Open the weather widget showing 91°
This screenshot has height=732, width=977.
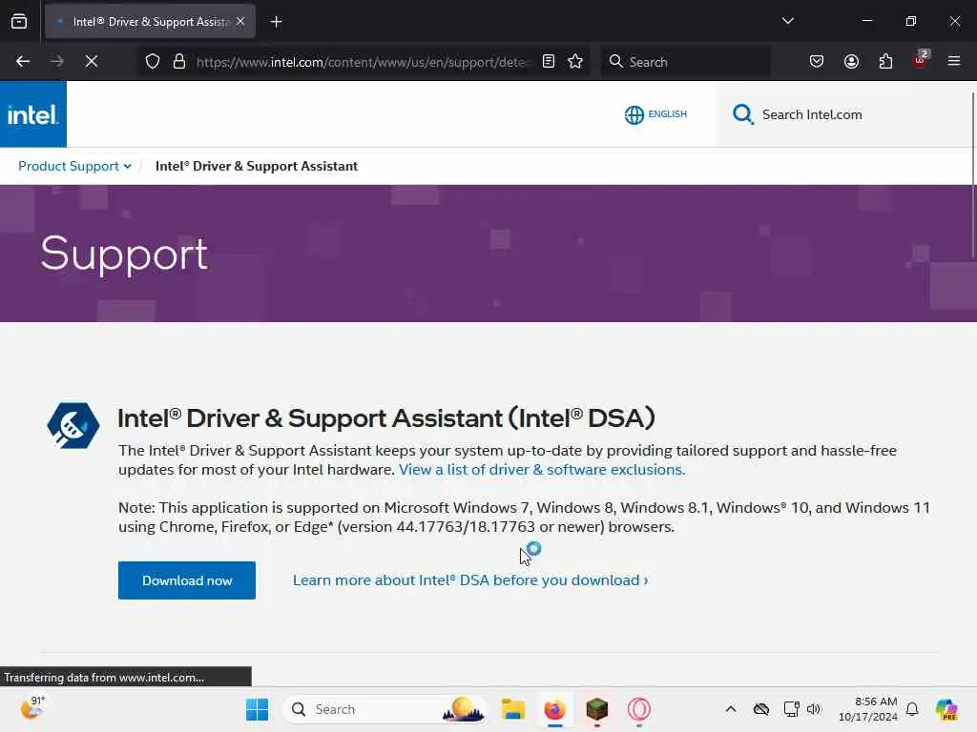click(31, 708)
